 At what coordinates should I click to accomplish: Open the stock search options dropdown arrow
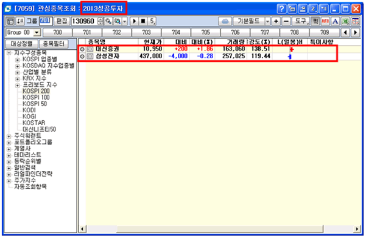pos(125,21)
